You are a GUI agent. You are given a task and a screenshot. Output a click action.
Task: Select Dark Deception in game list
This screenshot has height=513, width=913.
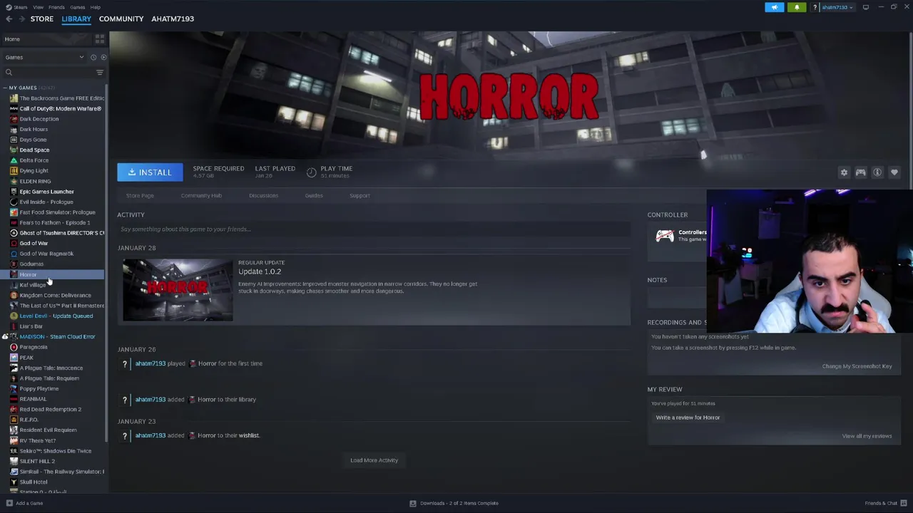tap(39, 119)
